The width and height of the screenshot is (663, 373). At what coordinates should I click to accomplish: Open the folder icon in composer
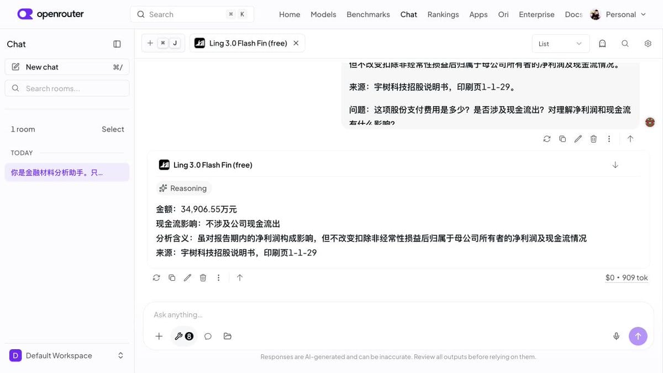[228, 336]
